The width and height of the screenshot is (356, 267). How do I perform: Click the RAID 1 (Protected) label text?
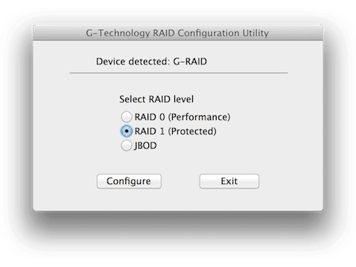(x=176, y=131)
